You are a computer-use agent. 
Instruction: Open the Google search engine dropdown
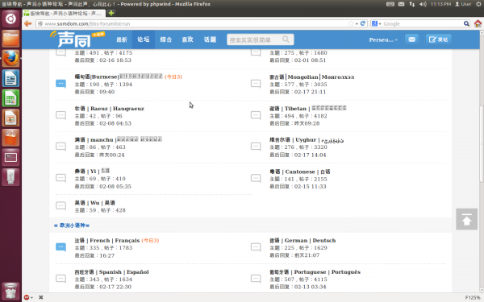377,23
